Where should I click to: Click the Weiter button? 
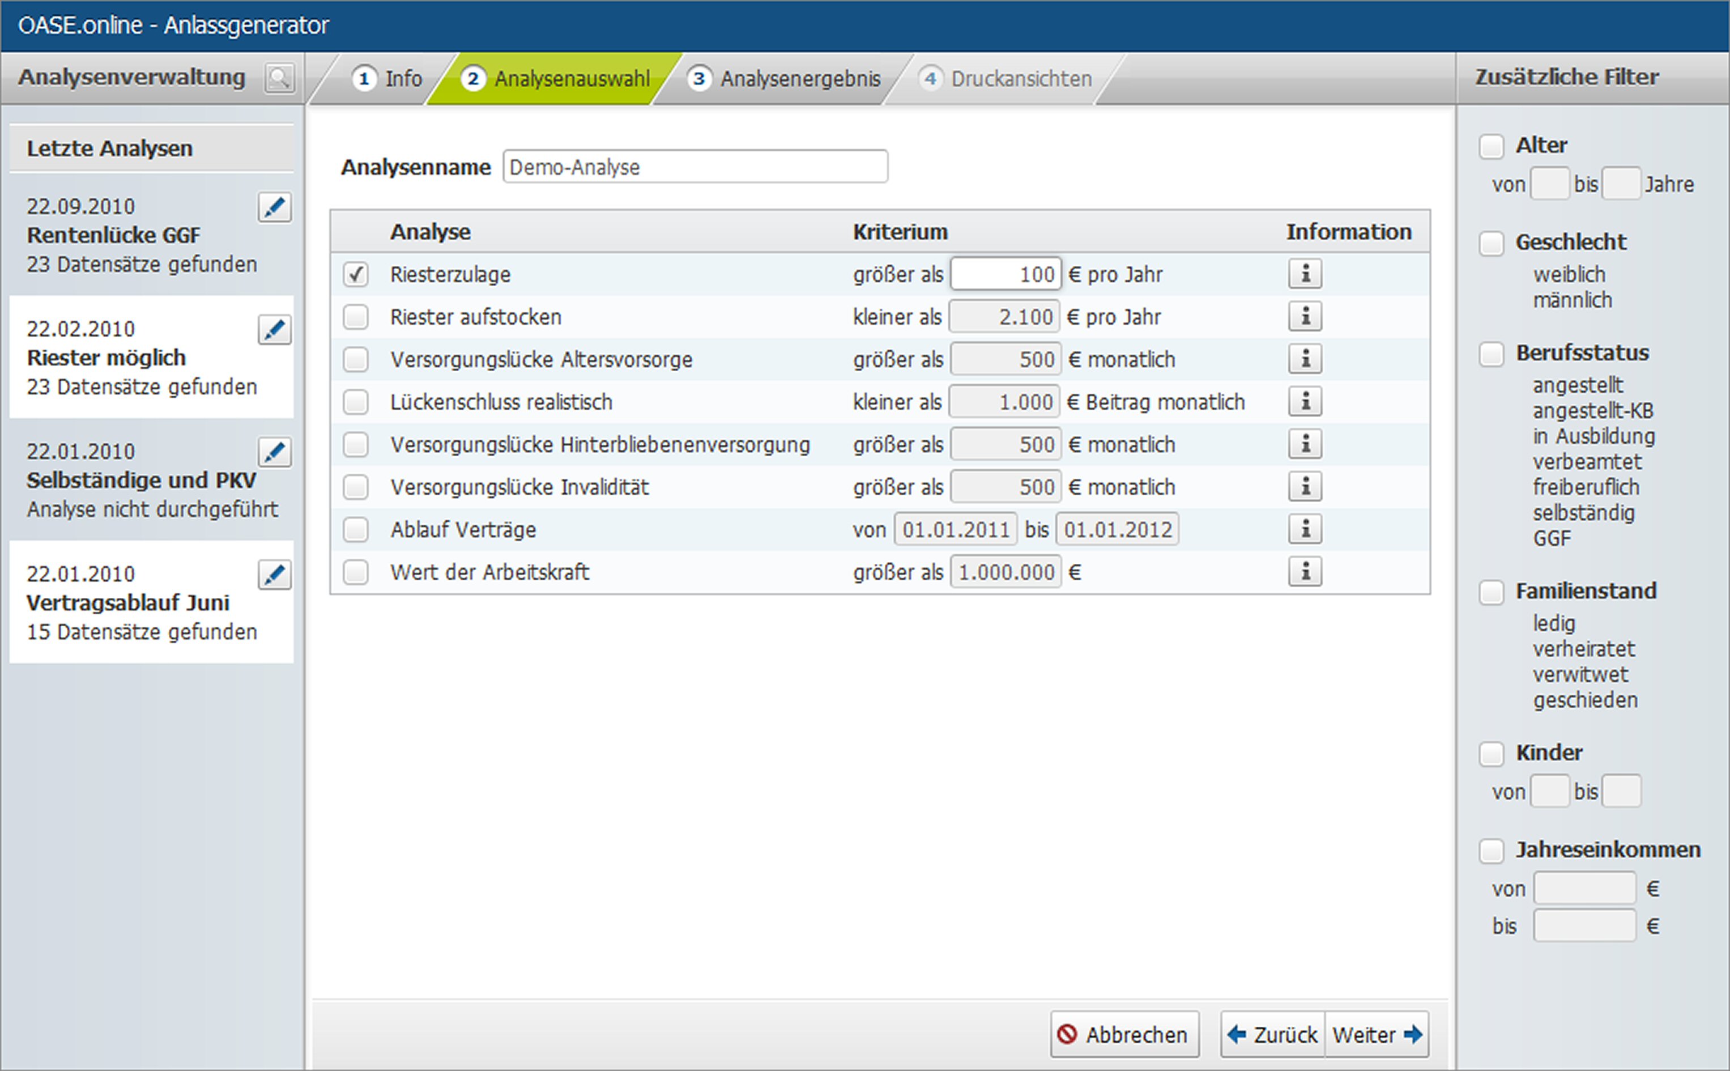[x=1377, y=1034]
